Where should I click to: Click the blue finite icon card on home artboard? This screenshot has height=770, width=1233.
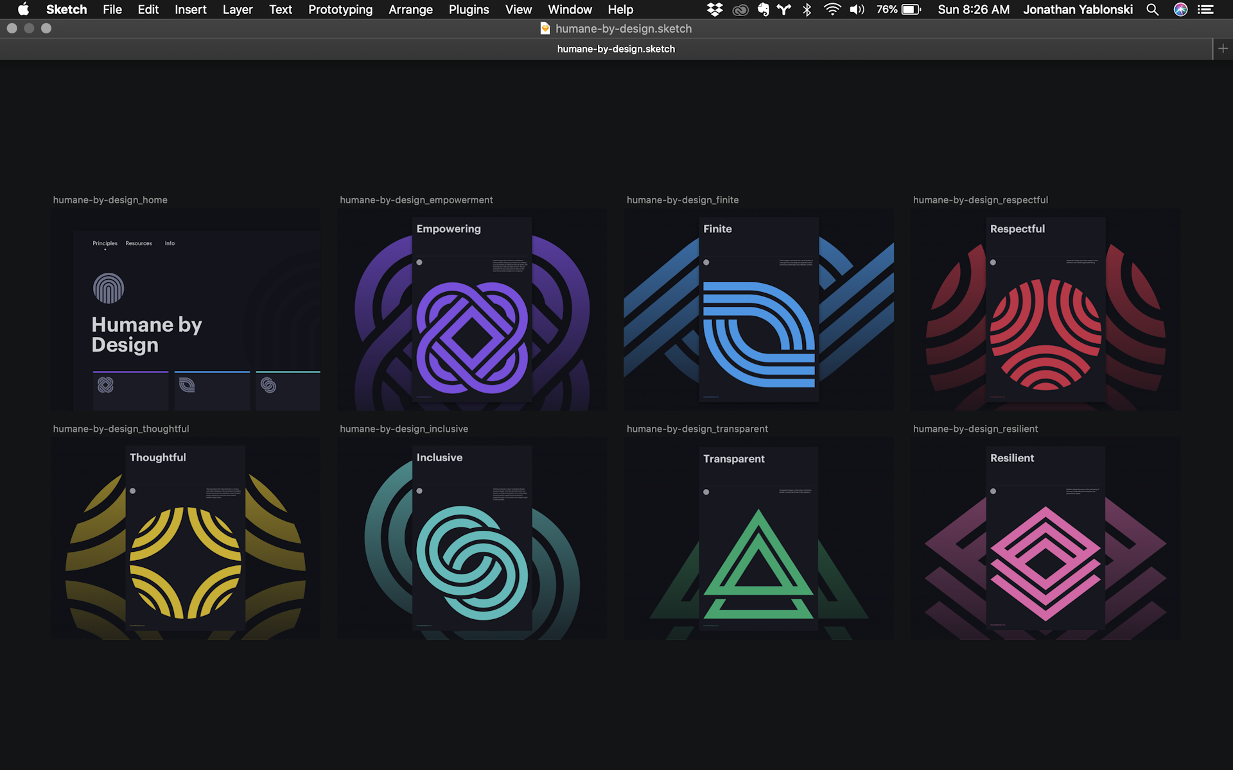(212, 390)
